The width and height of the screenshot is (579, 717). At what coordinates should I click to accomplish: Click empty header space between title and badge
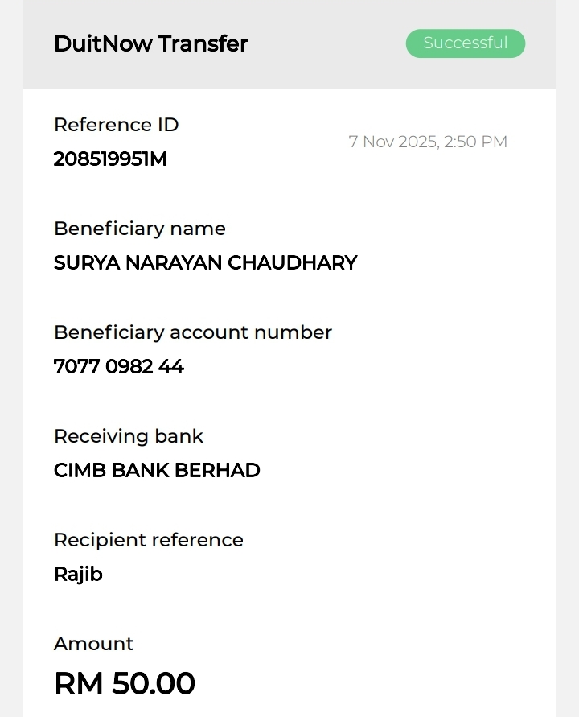[x=326, y=43]
